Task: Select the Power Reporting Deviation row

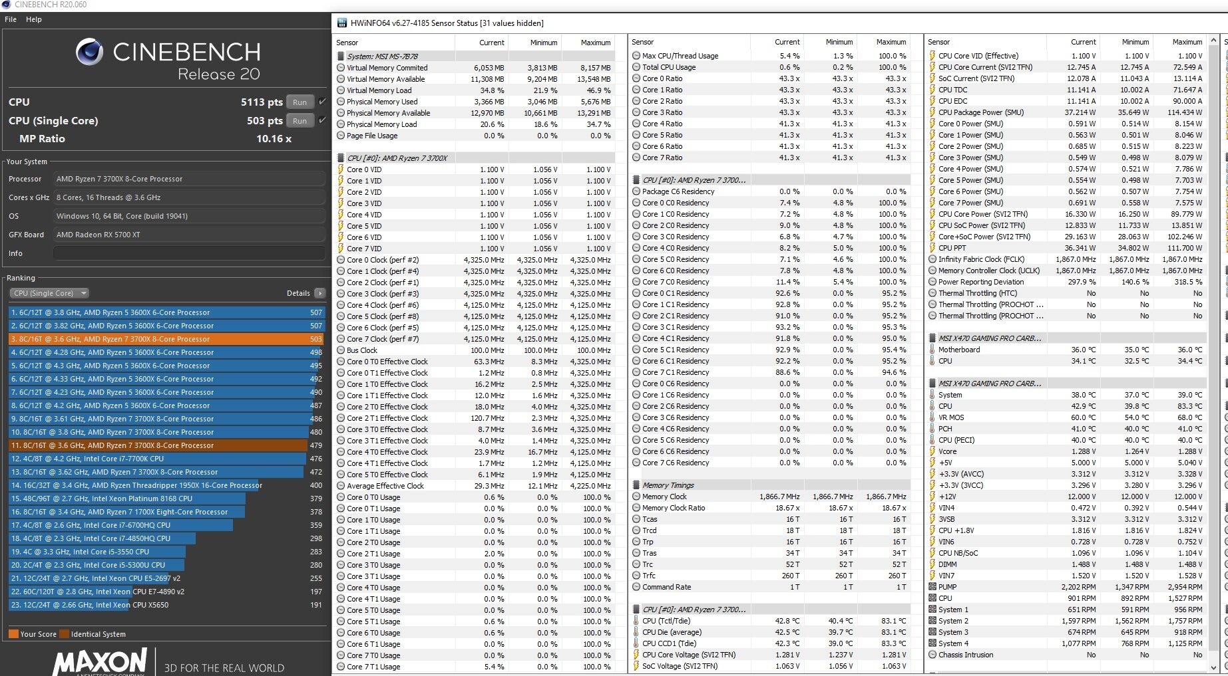Action: [x=1066, y=282]
